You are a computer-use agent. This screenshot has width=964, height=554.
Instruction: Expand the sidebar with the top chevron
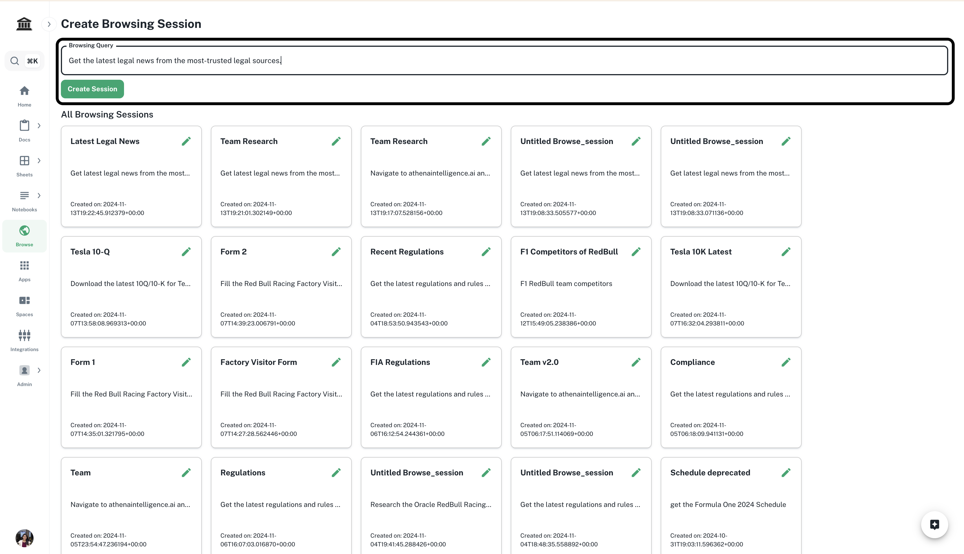(x=49, y=24)
